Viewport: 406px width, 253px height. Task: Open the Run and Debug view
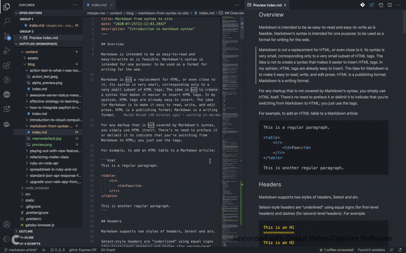click(7, 51)
